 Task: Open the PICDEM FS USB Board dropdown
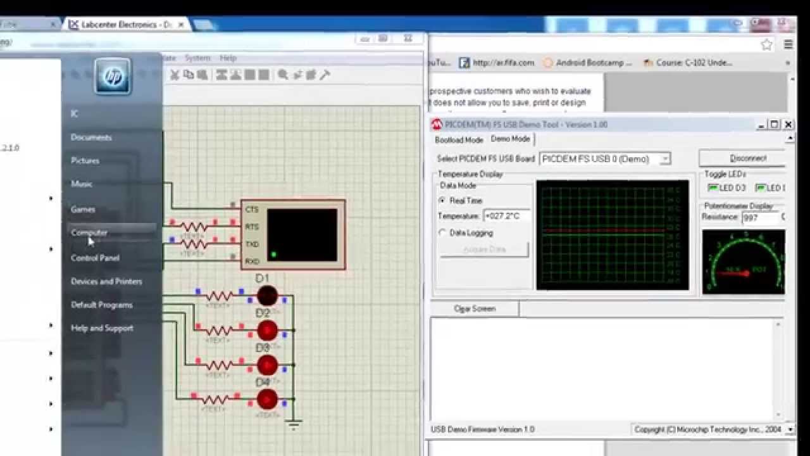664,159
